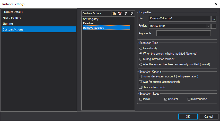This screenshot has width=220, height=121.
Task: Browse for the Folder property
Action: [x=214, y=26]
